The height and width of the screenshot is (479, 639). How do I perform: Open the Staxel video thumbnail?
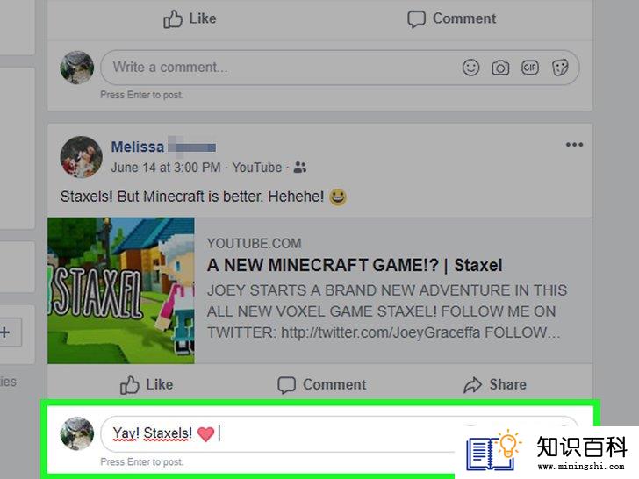121,290
